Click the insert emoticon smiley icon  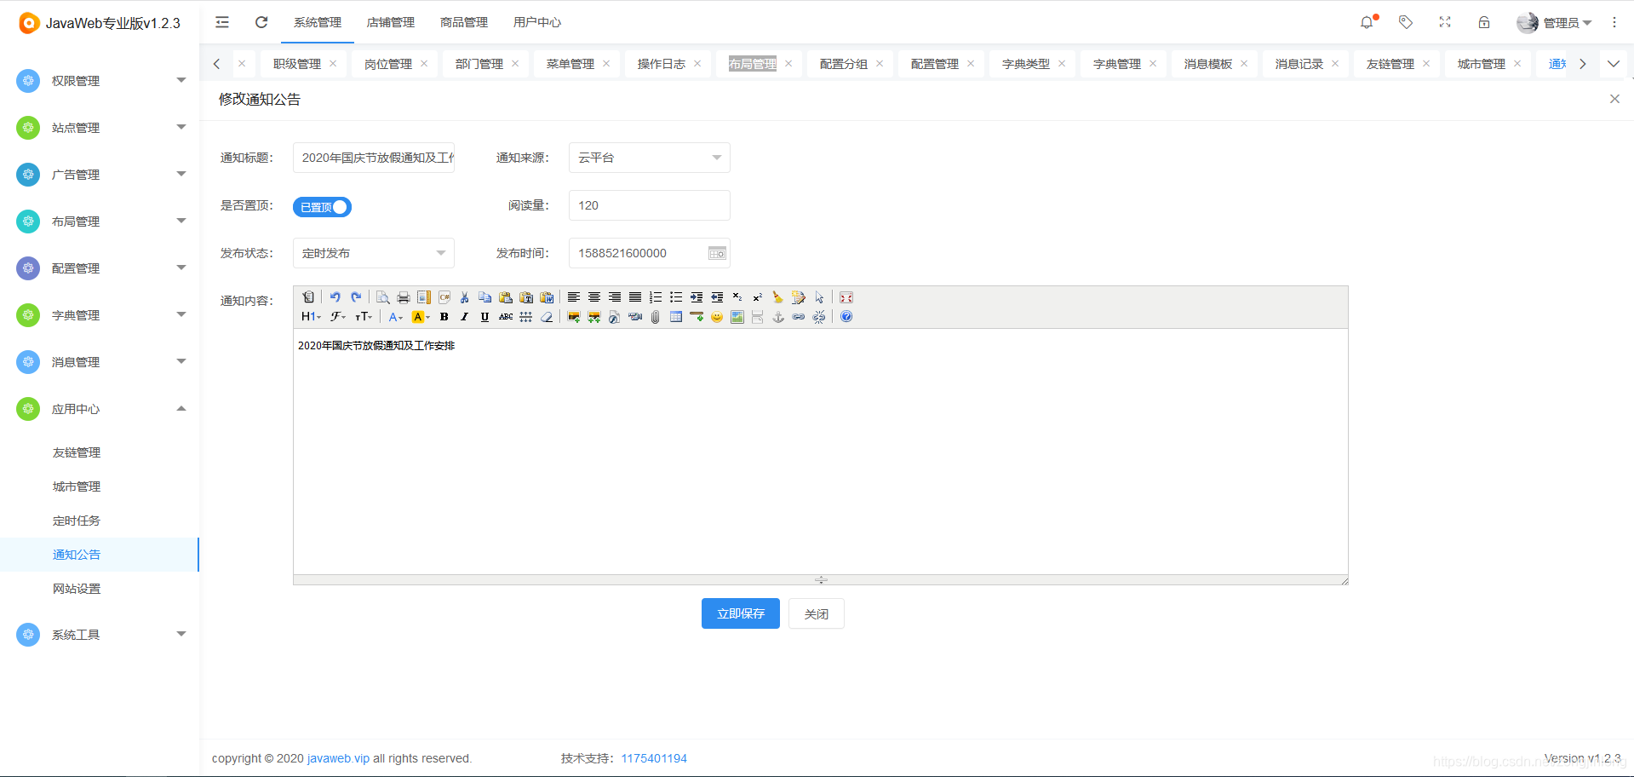click(717, 317)
